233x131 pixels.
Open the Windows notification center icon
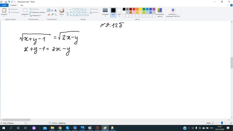pos(228,128)
